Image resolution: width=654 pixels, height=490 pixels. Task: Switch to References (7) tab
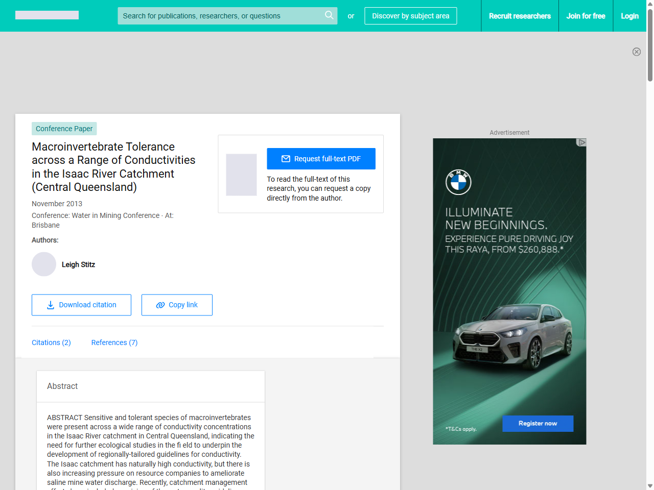(114, 342)
